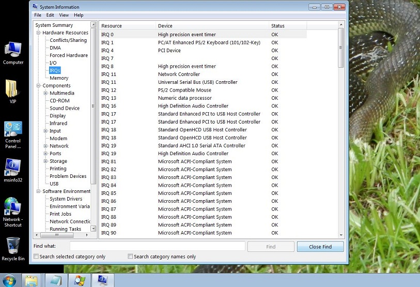The height and width of the screenshot is (287, 420).
Task: Select the IRQ 12 PS/2 Compatible Mouse row
Action: (203, 90)
